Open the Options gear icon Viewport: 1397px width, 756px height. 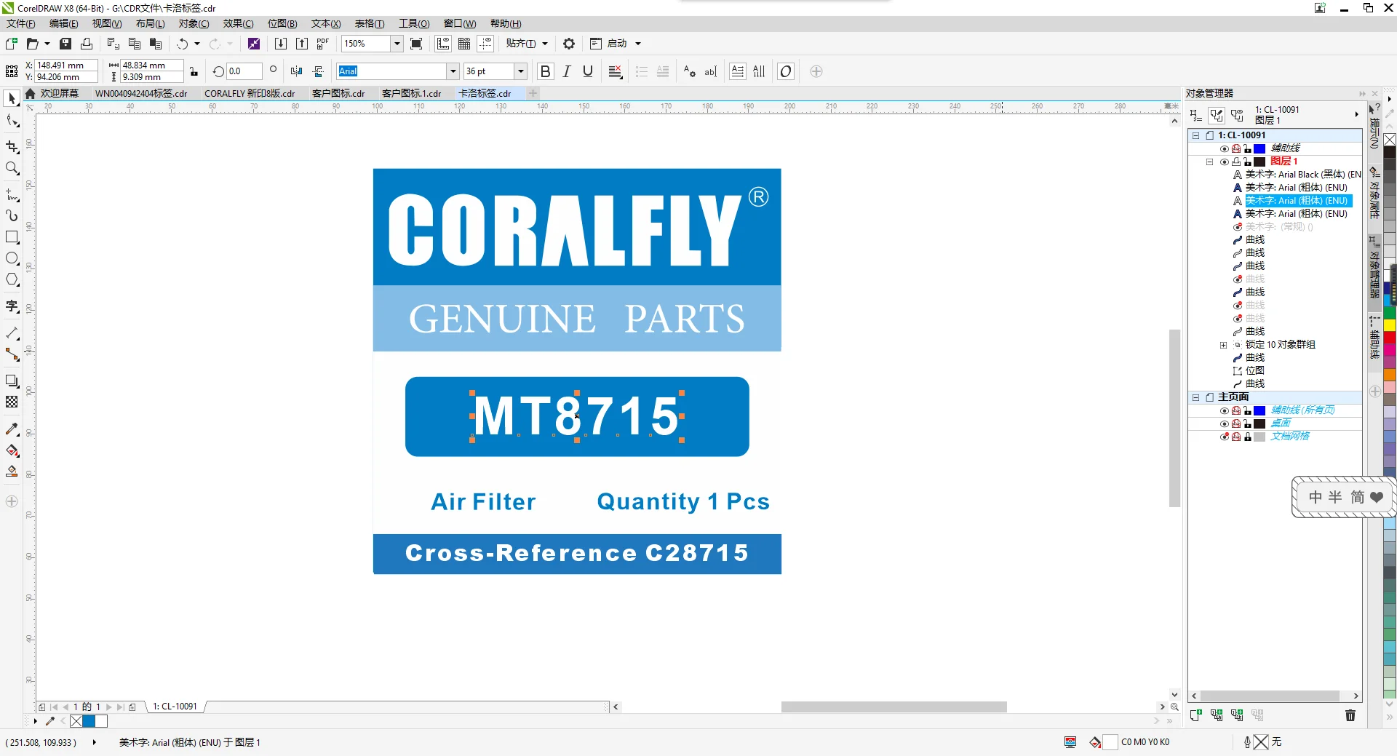coord(569,44)
